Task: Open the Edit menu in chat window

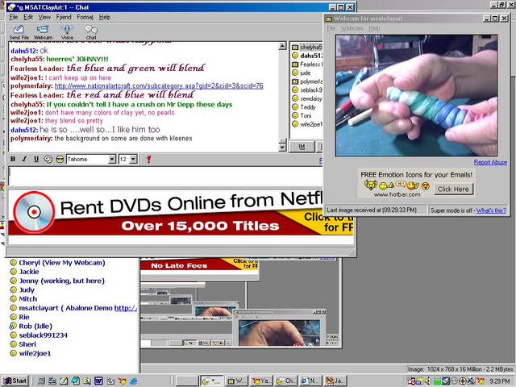Action: pyautogui.click(x=28, y=17)
